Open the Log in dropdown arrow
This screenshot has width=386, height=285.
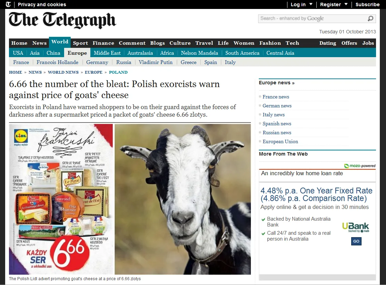point(311,4)
